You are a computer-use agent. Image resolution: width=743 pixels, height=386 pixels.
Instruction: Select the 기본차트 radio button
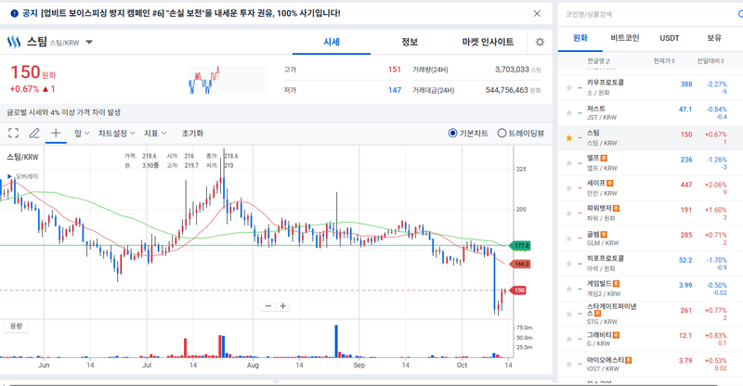pos(453,134)
